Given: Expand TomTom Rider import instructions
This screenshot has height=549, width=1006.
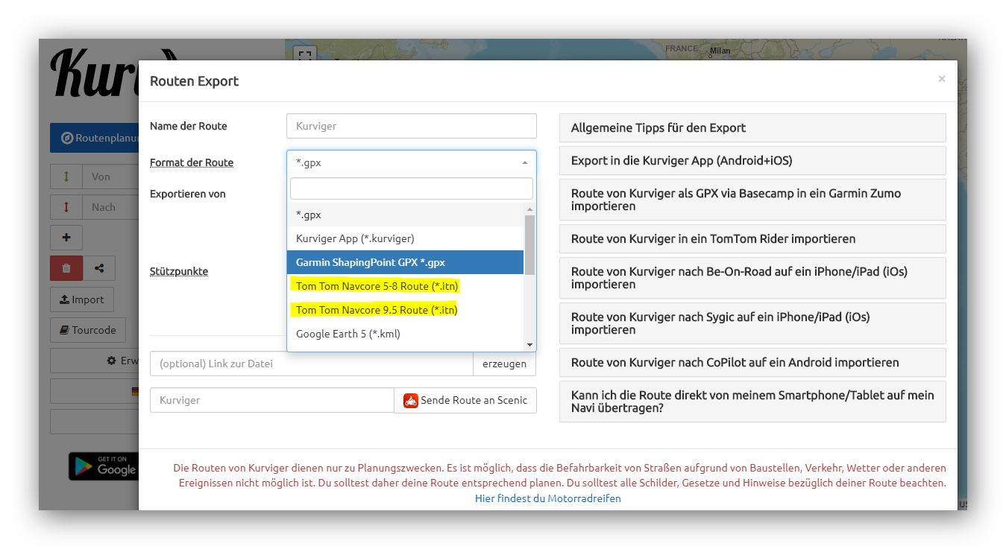Looking at the screenshot, I should 752,239.
